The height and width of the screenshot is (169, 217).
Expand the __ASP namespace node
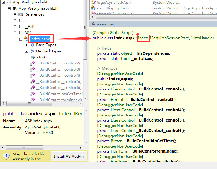pyautogui.click(x=15, y=27)
